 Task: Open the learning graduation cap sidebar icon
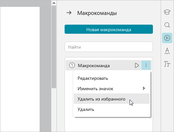[x=167, y=12]
